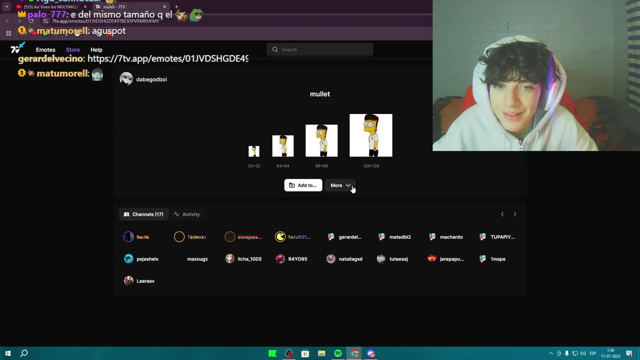Image resolution: width=640 pixels, height=360 pixels.
Task: Open the Windows notification center
Action: click(629, 353)
